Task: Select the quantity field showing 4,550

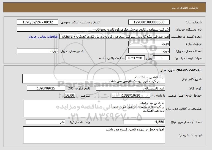Action: 144,122
